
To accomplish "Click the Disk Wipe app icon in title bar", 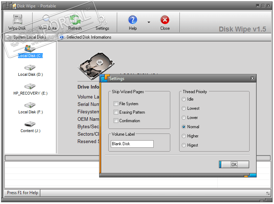I will pos(14,6).
